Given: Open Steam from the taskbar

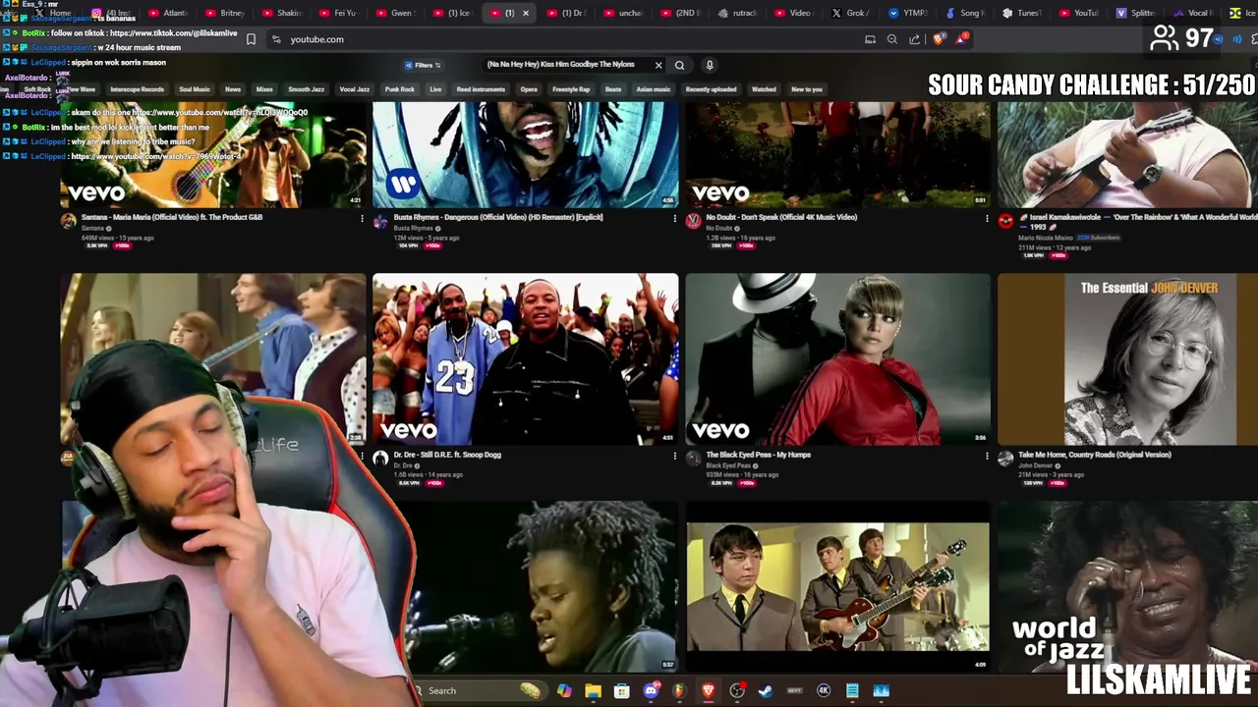Looking at the screenshot, I should (766, 690).
